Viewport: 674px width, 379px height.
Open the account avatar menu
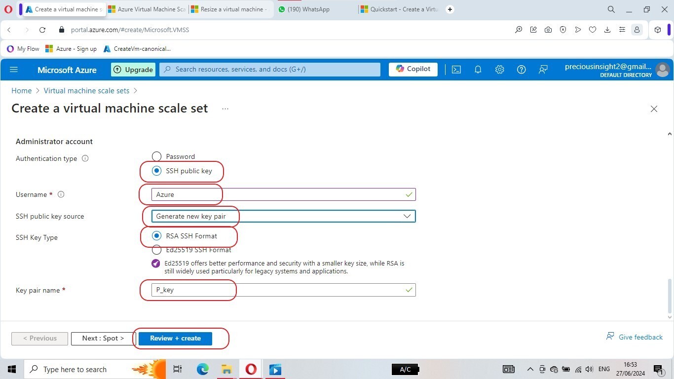[662, 70]
